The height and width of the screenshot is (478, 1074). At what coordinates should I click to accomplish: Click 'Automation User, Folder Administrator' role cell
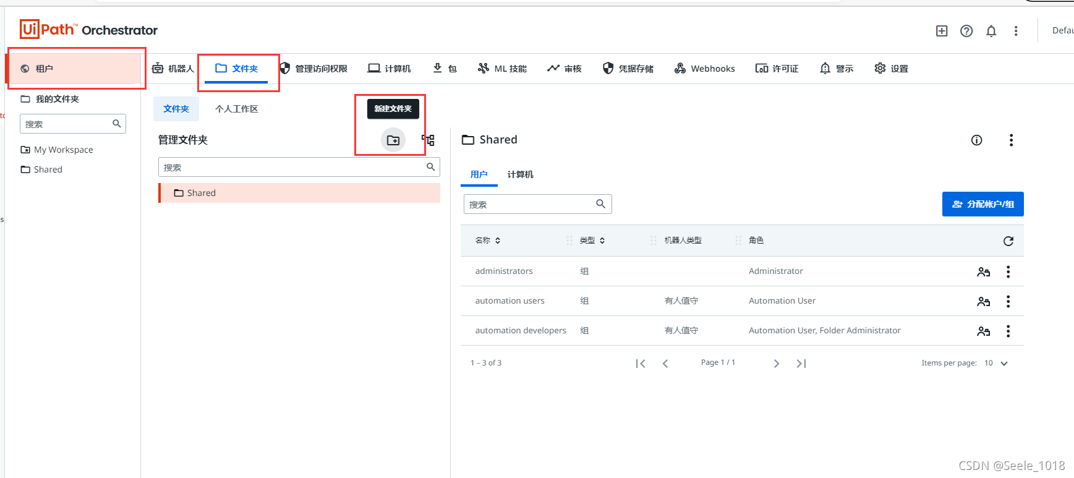pos(825,330)
